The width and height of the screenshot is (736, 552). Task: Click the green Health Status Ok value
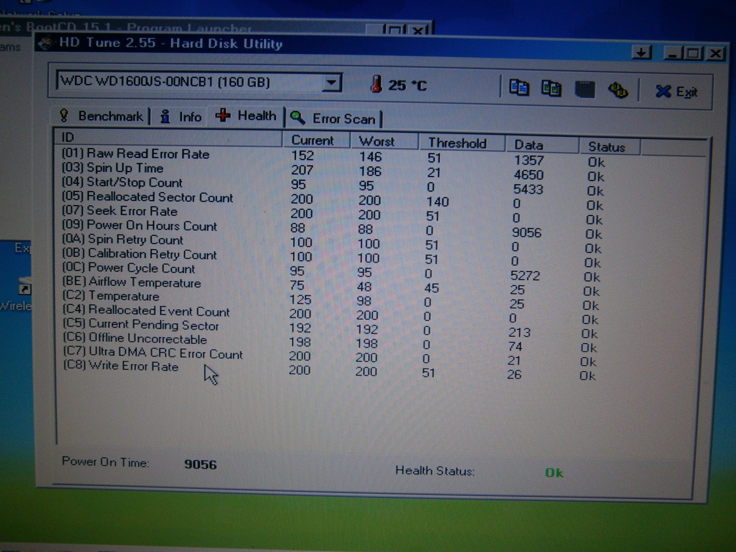pyautogui.click(x=554, y=473)
